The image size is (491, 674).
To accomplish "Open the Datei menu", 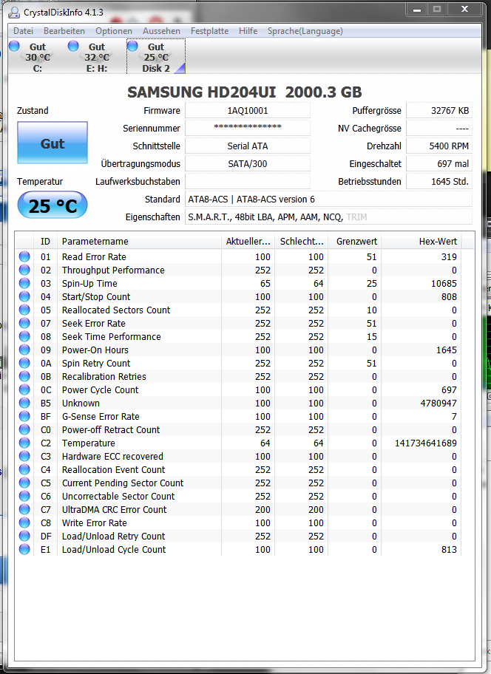I will point(23,31).
